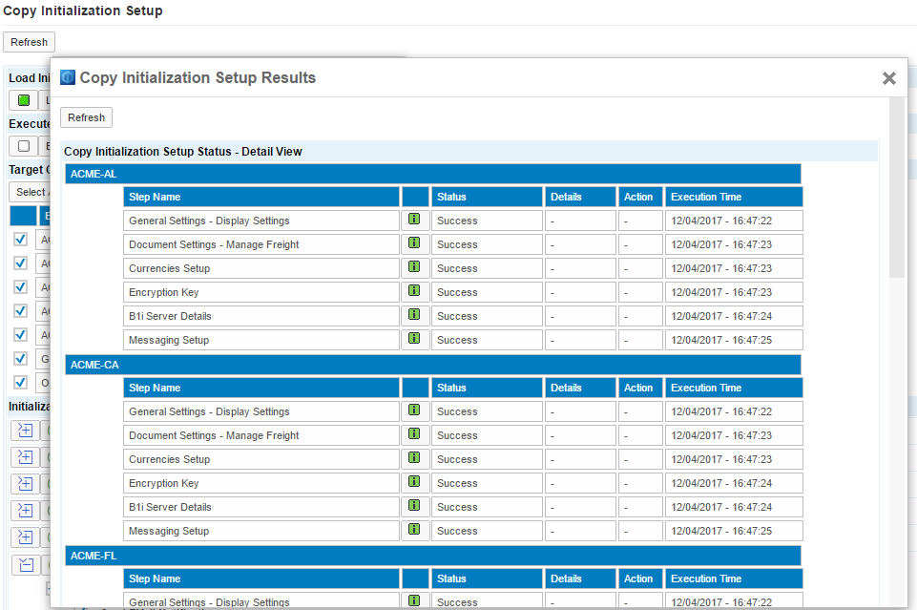The width and height of the screenshot is (917, 610).
Task: Collapse the last Initialization tree node
Action: pos(26,564)
